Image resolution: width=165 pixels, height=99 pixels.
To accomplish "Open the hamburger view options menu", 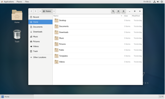I will (x=123, y=11).
